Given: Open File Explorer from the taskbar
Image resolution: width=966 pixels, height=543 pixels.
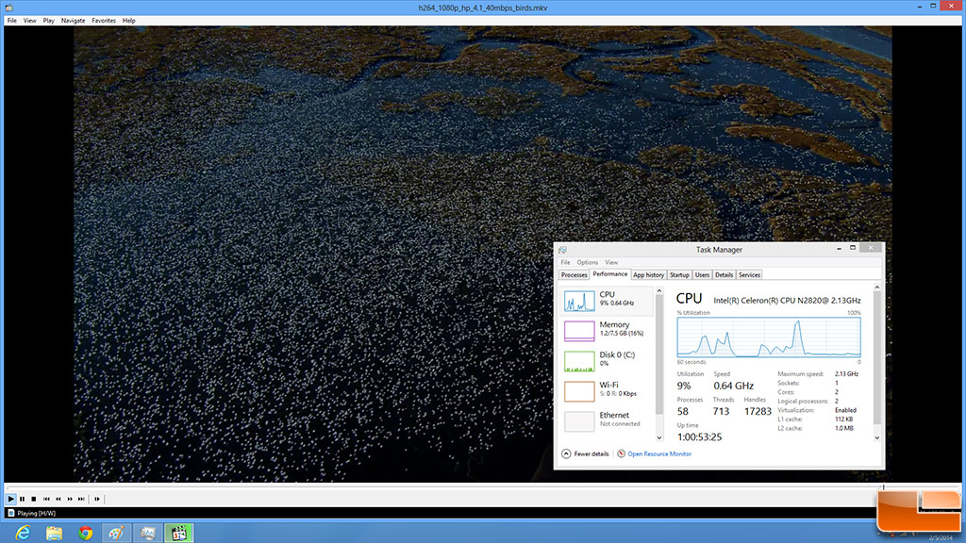Looking at the screenshot, I should pos(54,533).
